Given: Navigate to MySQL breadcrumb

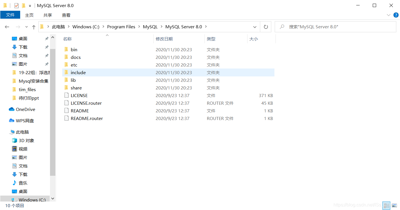Looking at the screenshot, I should pos(150,27).
